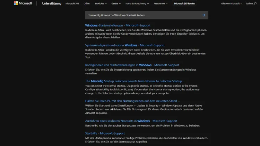This screenshot has height=146, width=260.
Task: Open Systemkonfigurationstools in Windows result
Action: click(x=125, y=45)
